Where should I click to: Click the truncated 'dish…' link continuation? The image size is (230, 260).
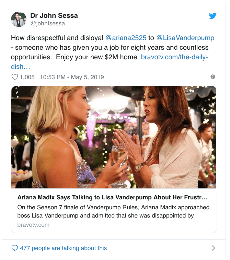point(21,67)
